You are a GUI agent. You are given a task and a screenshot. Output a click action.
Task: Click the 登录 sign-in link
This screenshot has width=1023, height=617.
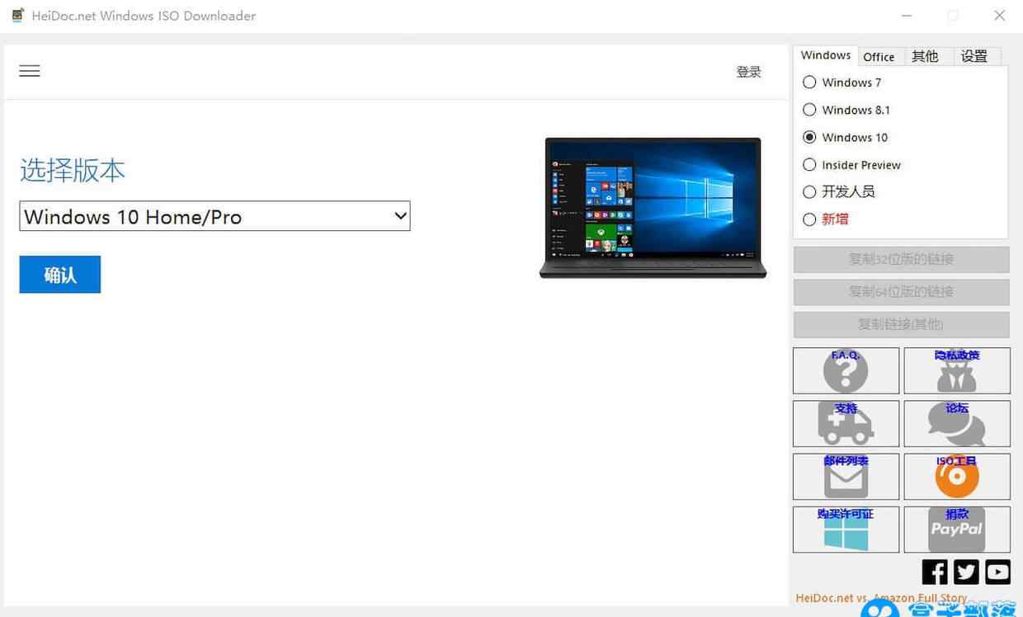coord(748,72)
